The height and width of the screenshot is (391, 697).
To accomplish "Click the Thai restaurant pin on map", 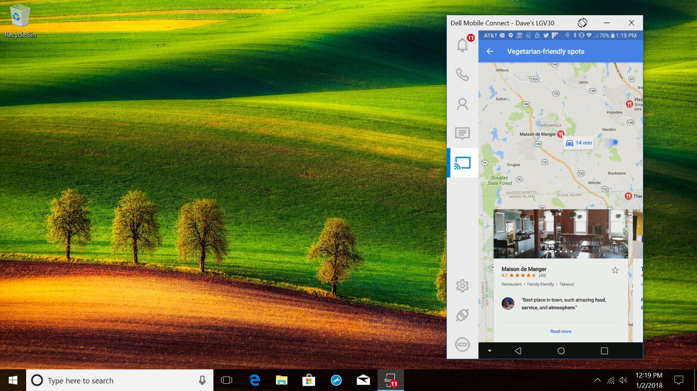I will (628, 196).
